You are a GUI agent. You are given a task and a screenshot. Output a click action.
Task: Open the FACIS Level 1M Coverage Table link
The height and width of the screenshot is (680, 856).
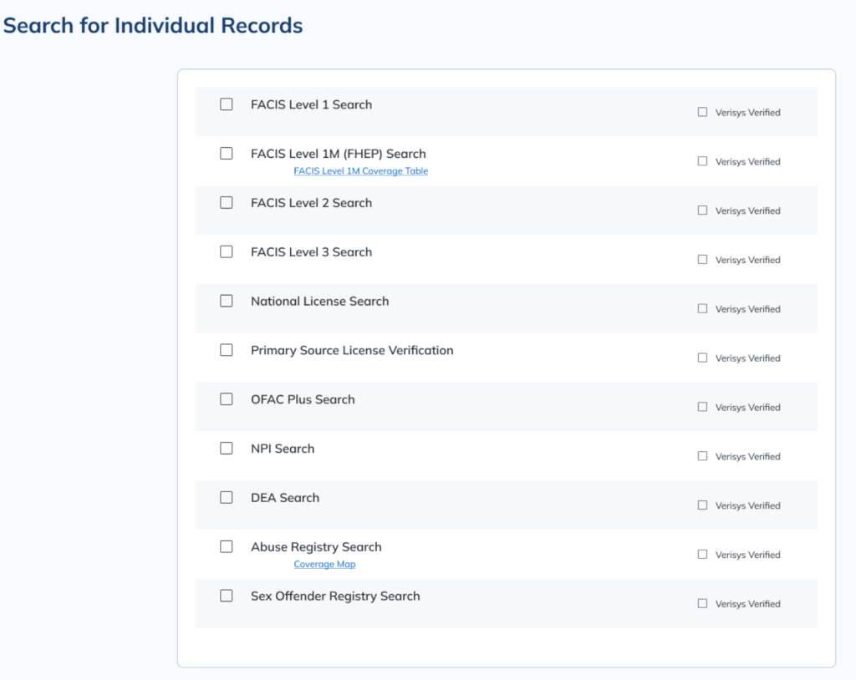pos(360,171)
